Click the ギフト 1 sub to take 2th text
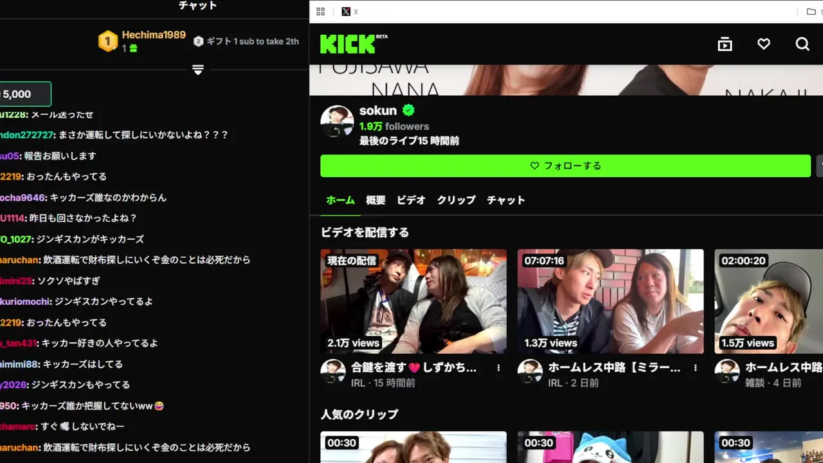 coord(253,41)
